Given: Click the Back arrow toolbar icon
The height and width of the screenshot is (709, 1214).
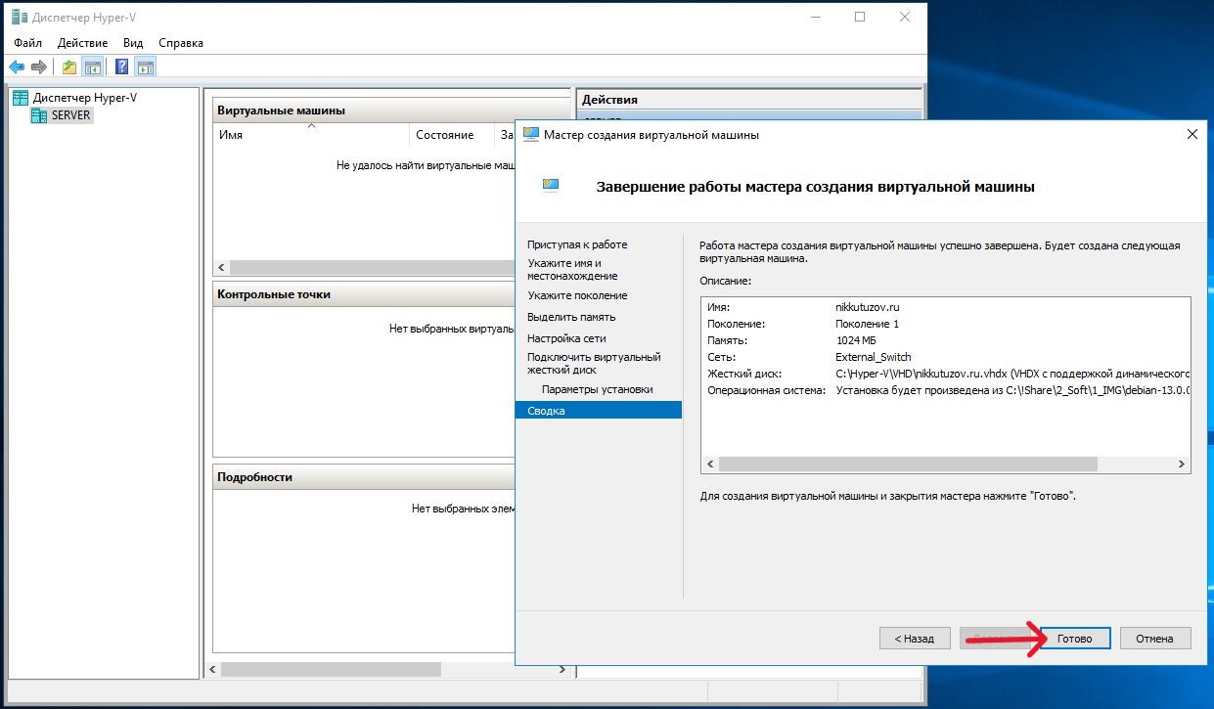Looking at the screenshot, I should point(17,66).
